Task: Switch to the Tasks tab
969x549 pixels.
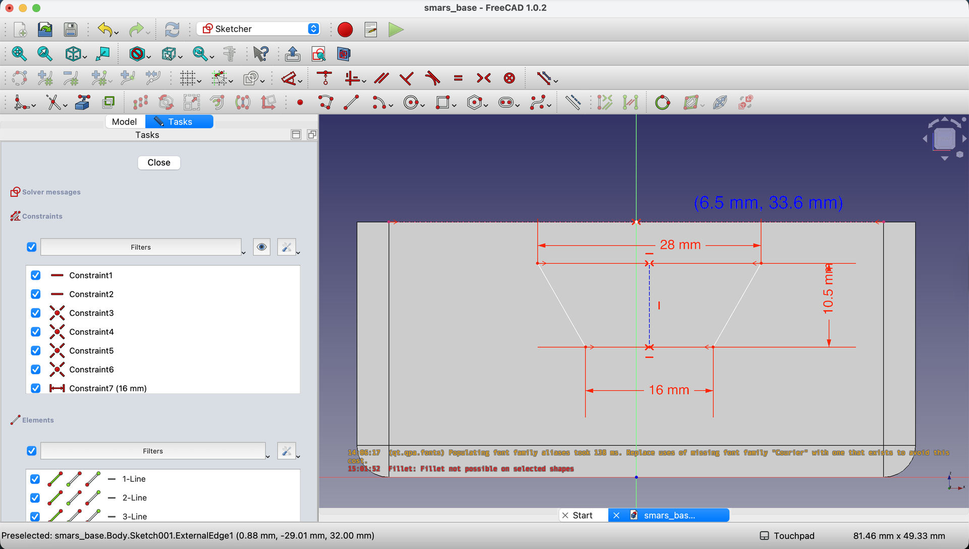Action: (x=179, y=122)
